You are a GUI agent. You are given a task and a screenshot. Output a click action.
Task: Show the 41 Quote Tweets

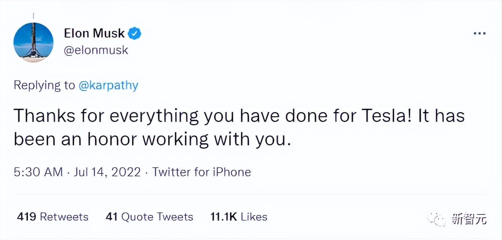click(x=150, y=217)
